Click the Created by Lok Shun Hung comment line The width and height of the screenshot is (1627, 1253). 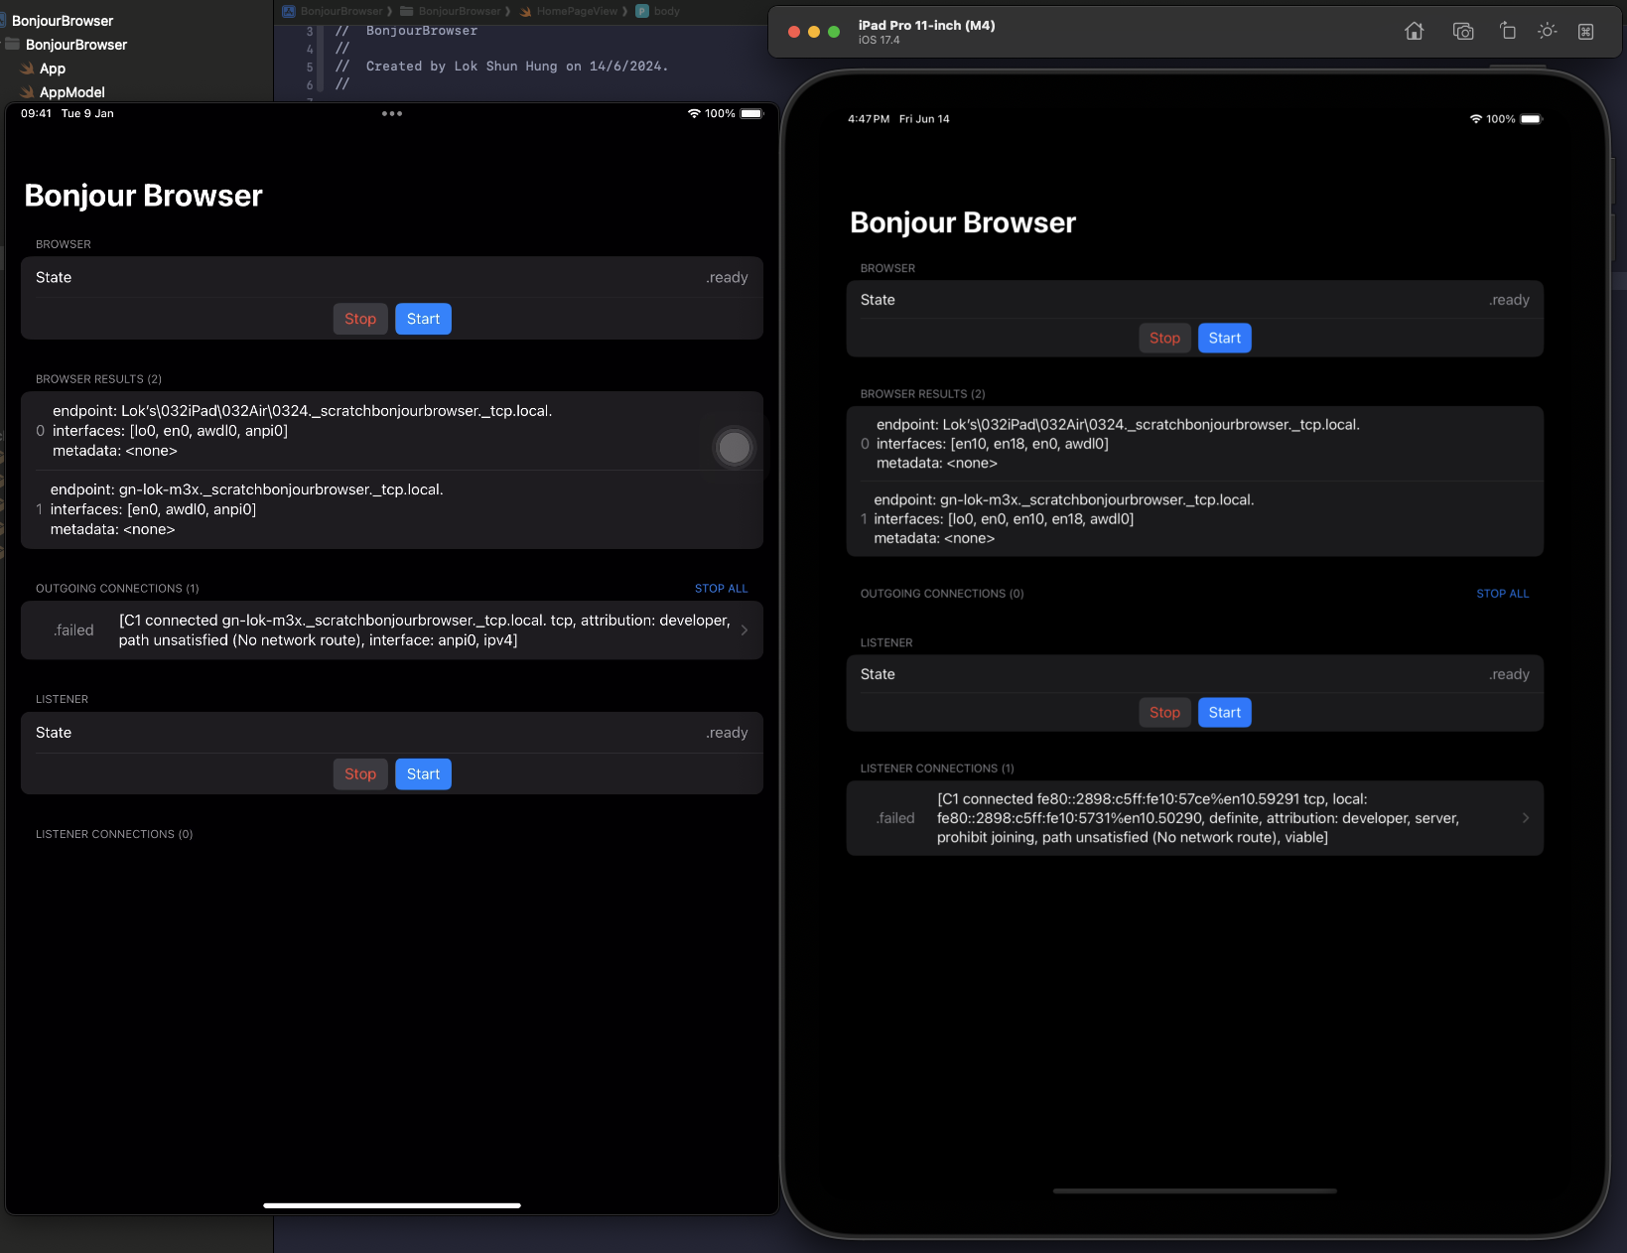[x=502, y=67]
